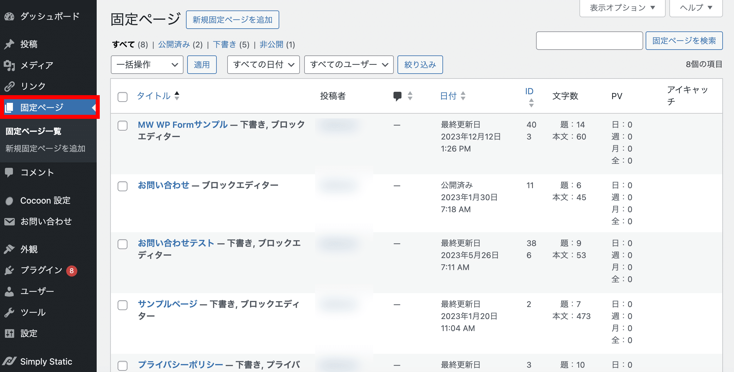This screenshot has height=372, width=734.
Task: Click the Dashboard gauge icon
Action: pyautogui.click(x=9, y=16)
